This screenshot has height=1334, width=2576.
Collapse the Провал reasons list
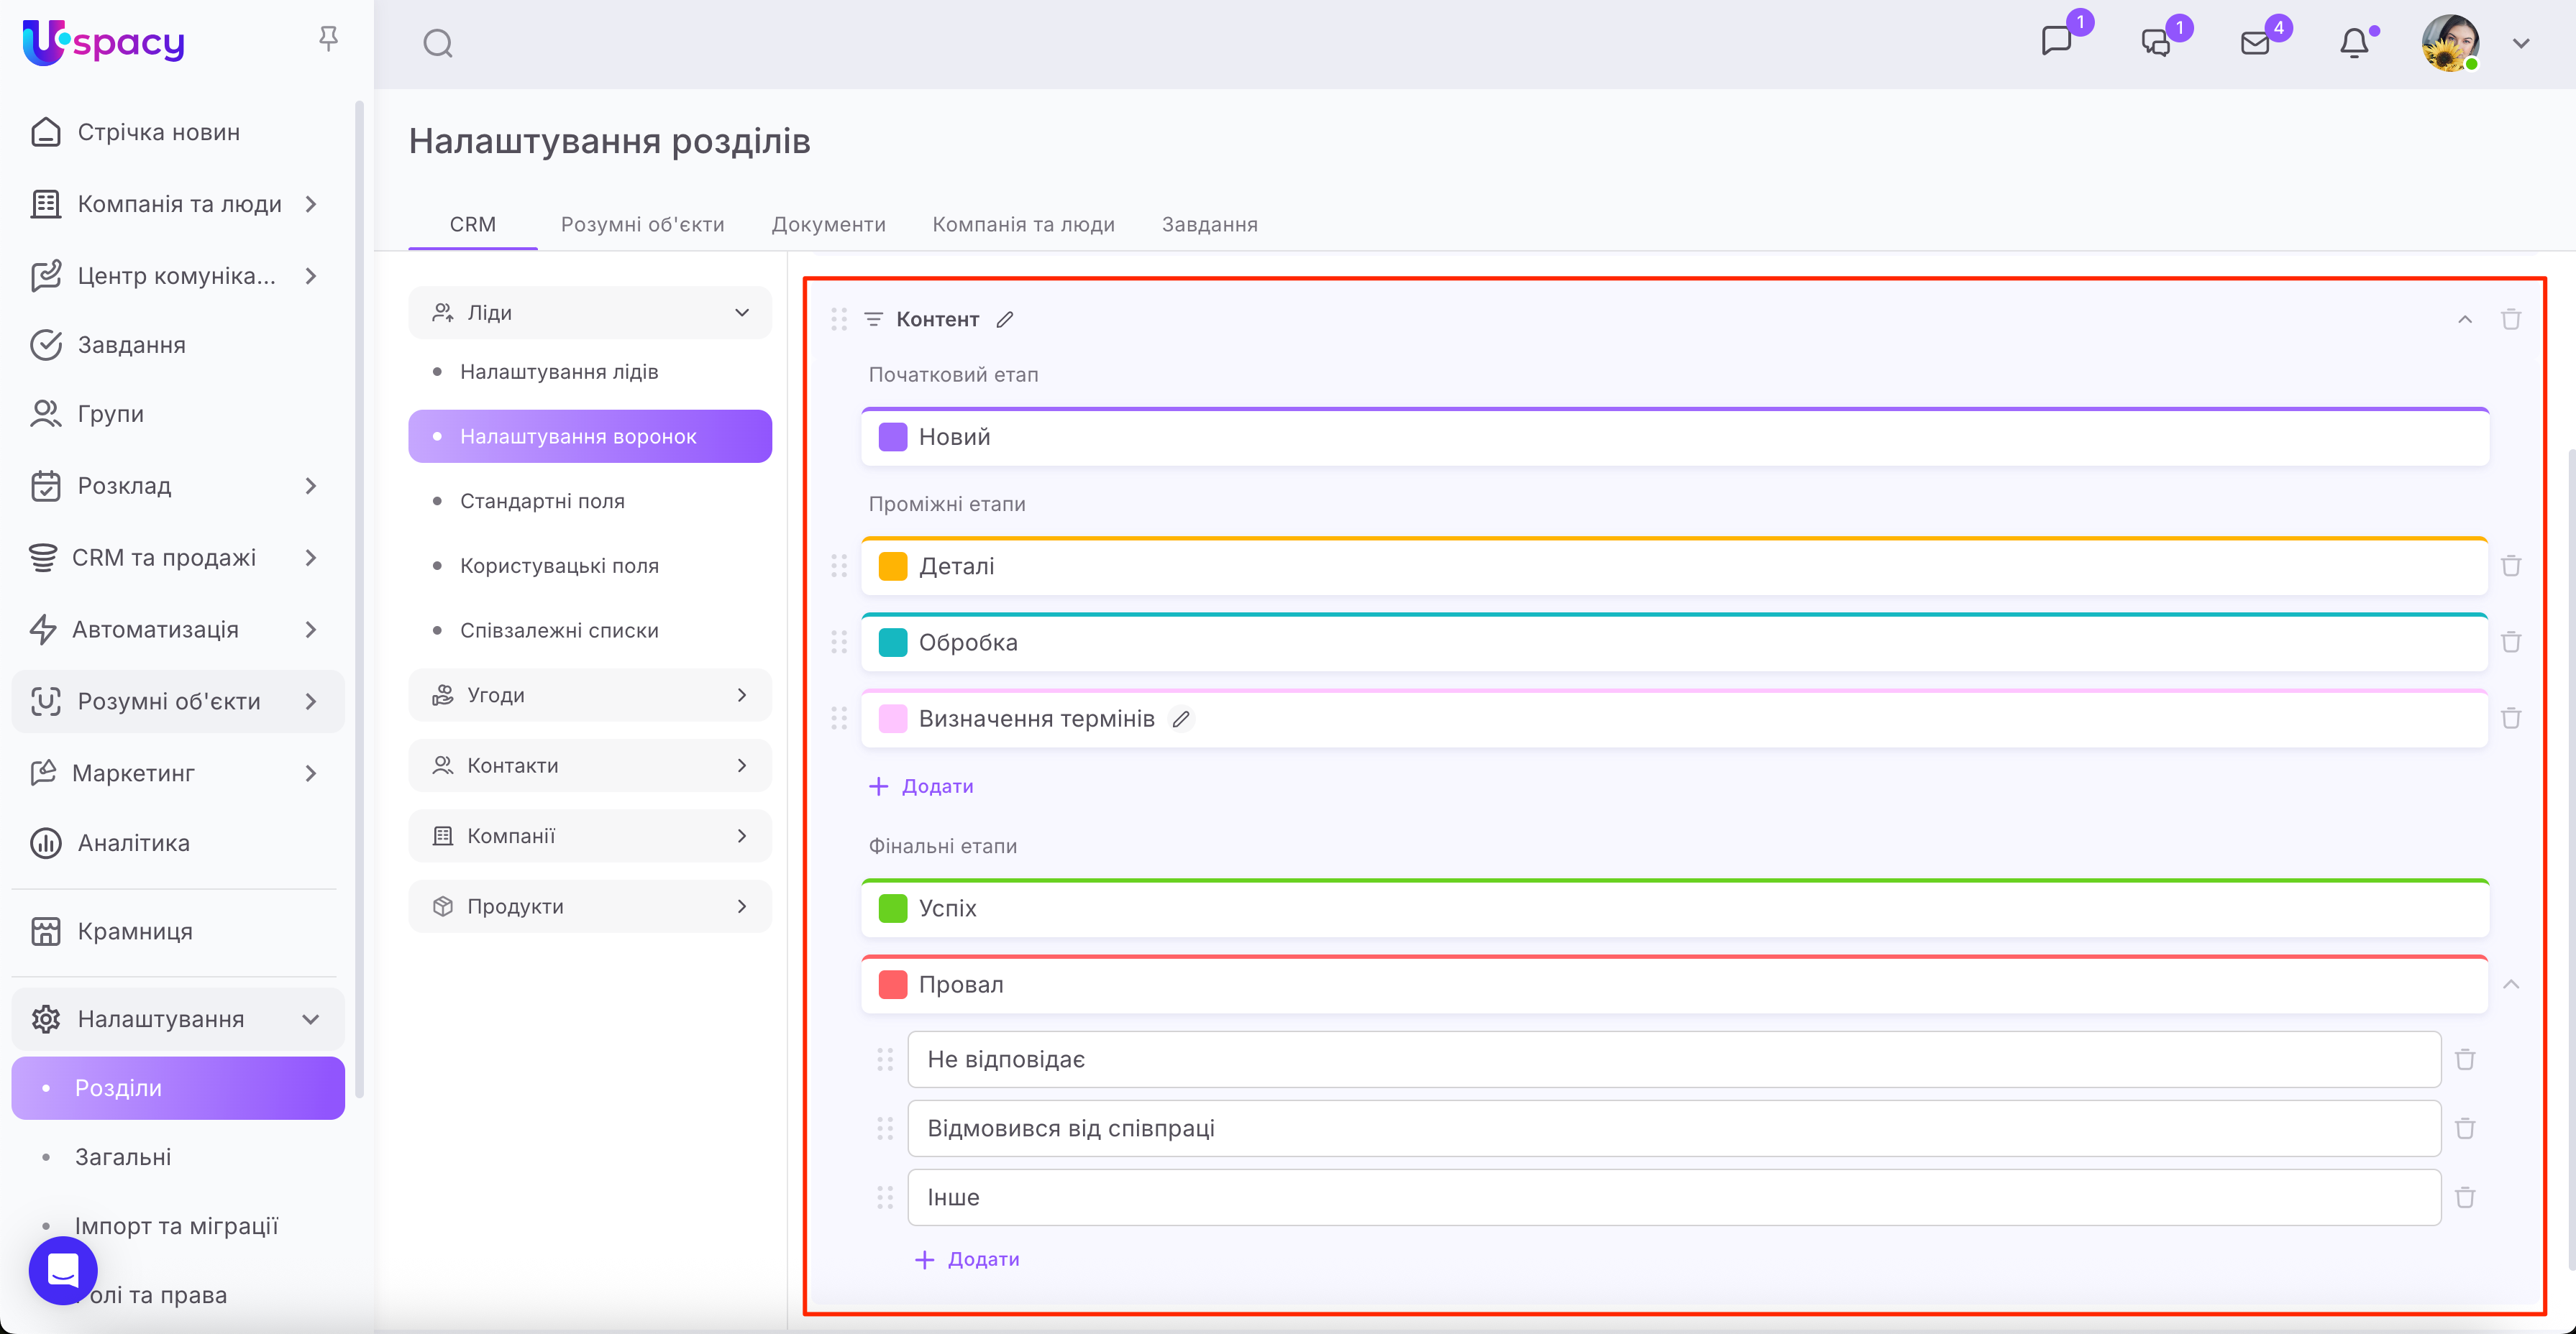point(2510,985)
